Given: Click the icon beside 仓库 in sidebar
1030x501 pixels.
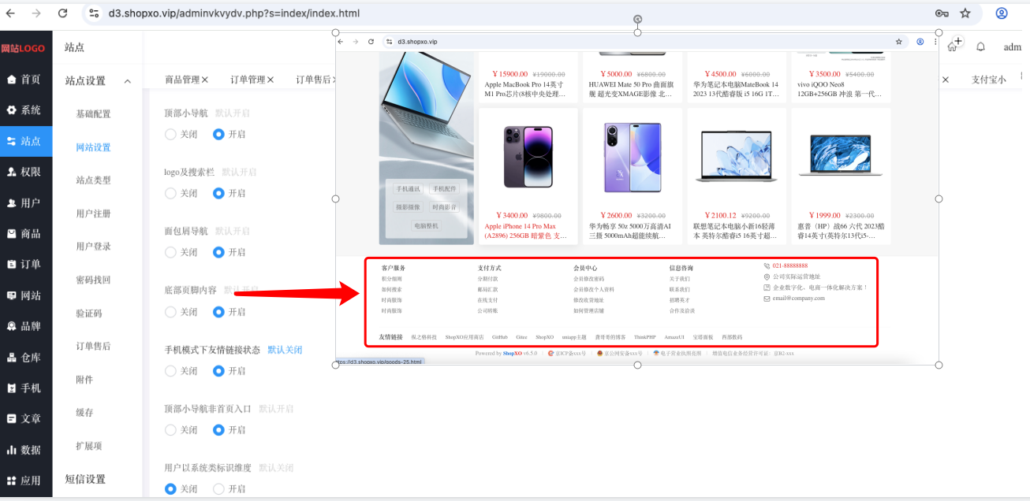Looking at the screenshot, I should [12, 358].
